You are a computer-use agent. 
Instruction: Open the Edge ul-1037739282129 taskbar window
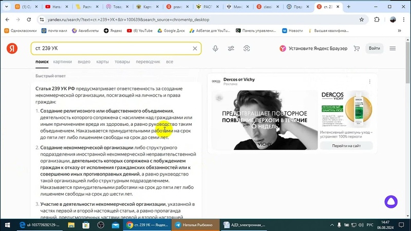[40, 225]
